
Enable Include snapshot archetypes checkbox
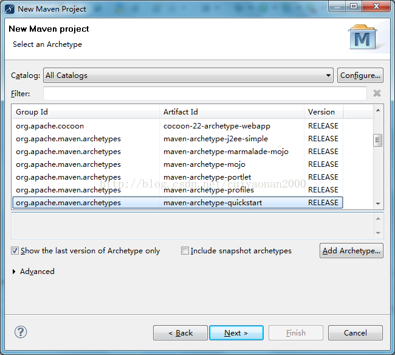click(185, 251)
